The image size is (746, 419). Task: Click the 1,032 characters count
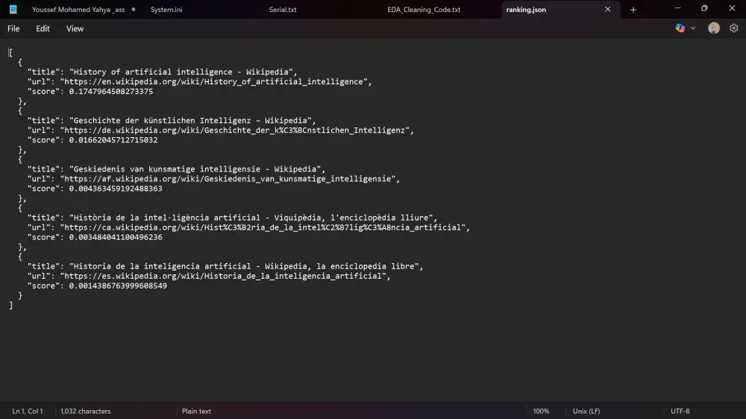pos(85,411)
